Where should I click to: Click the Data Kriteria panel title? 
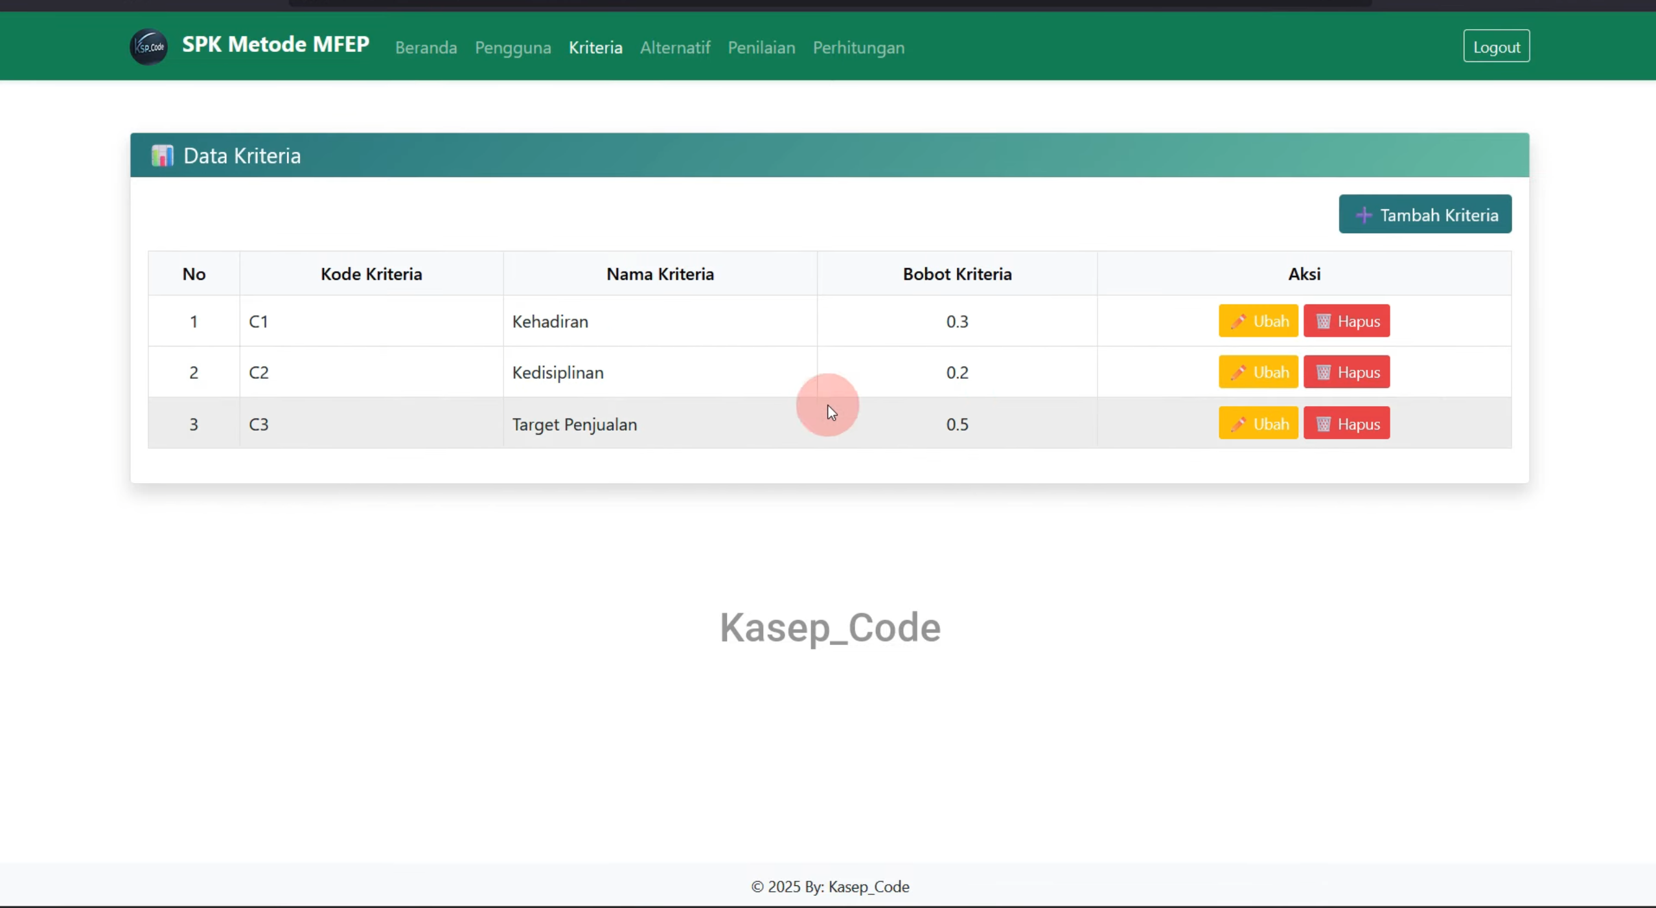point(242,155)
